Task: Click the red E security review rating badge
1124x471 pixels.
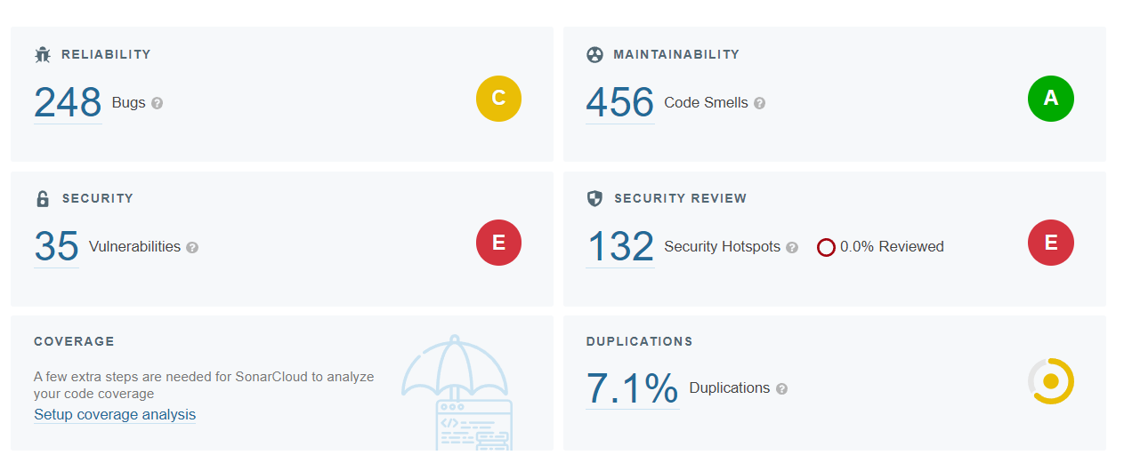Action: point(1051,243)
